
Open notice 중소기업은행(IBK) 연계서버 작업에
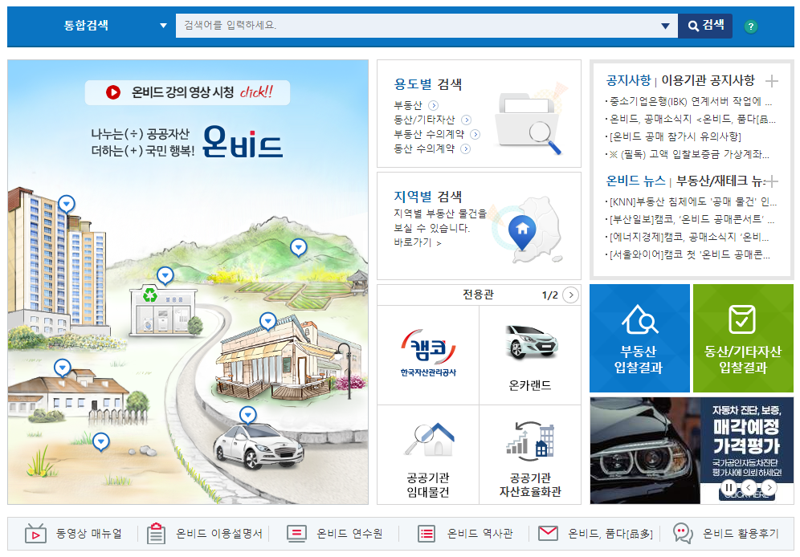689,101
